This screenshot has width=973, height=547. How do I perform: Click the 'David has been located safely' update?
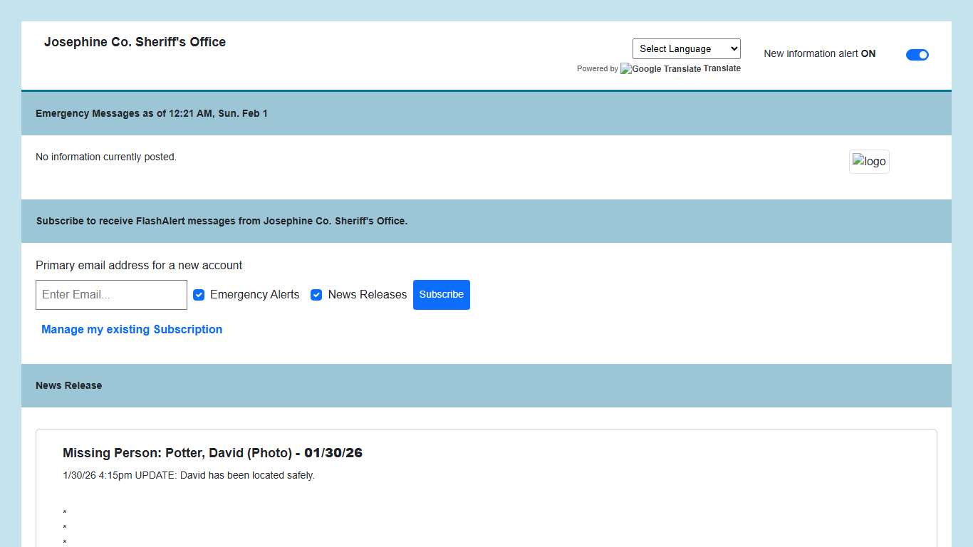[x=189, y=475]
